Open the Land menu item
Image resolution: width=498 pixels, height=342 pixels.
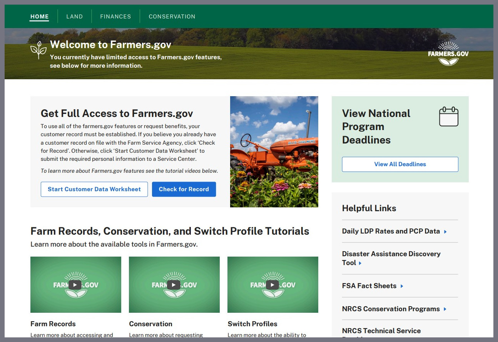tap(75, 17)
